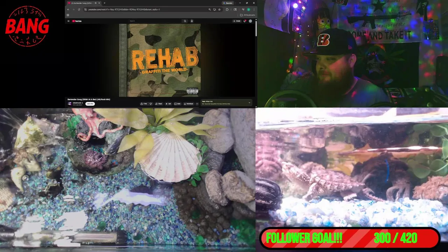Open a new Chrome tab
Screen dimensions: 448x252
click(104, 3)
